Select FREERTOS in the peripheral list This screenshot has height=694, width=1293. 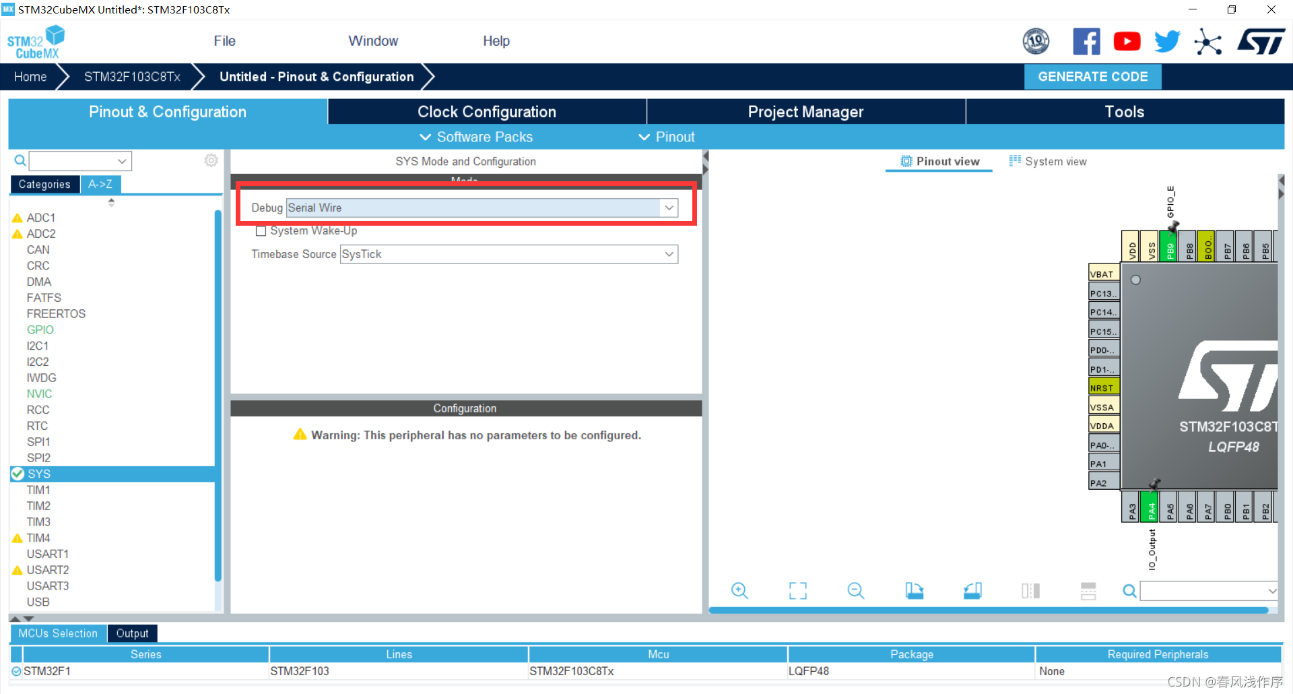pyautogui.click(x=56, y=313)
